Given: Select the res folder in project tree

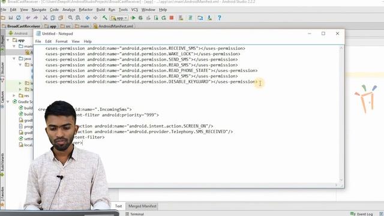Looking at the screenshot, I should coord(24,95).
